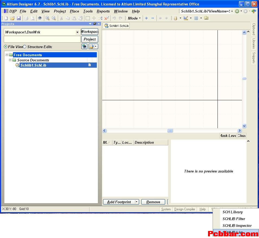This screenshot has width=259, height=238.
Task: Select the File View radio button
Action: (x=5, y=47)
